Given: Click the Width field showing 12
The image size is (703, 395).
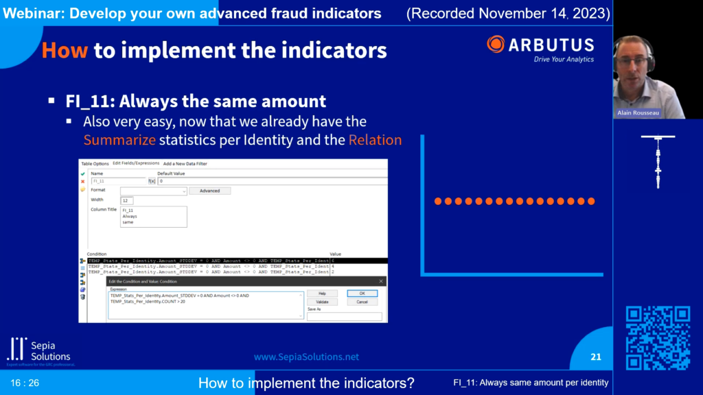Looking at the screenshot, I should tap(126, 201).
